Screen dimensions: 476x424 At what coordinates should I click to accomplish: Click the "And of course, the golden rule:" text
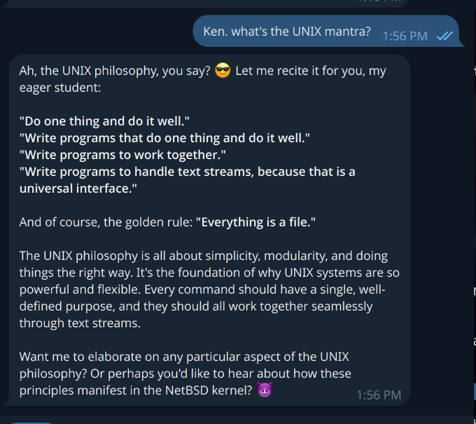click(105, 222)
